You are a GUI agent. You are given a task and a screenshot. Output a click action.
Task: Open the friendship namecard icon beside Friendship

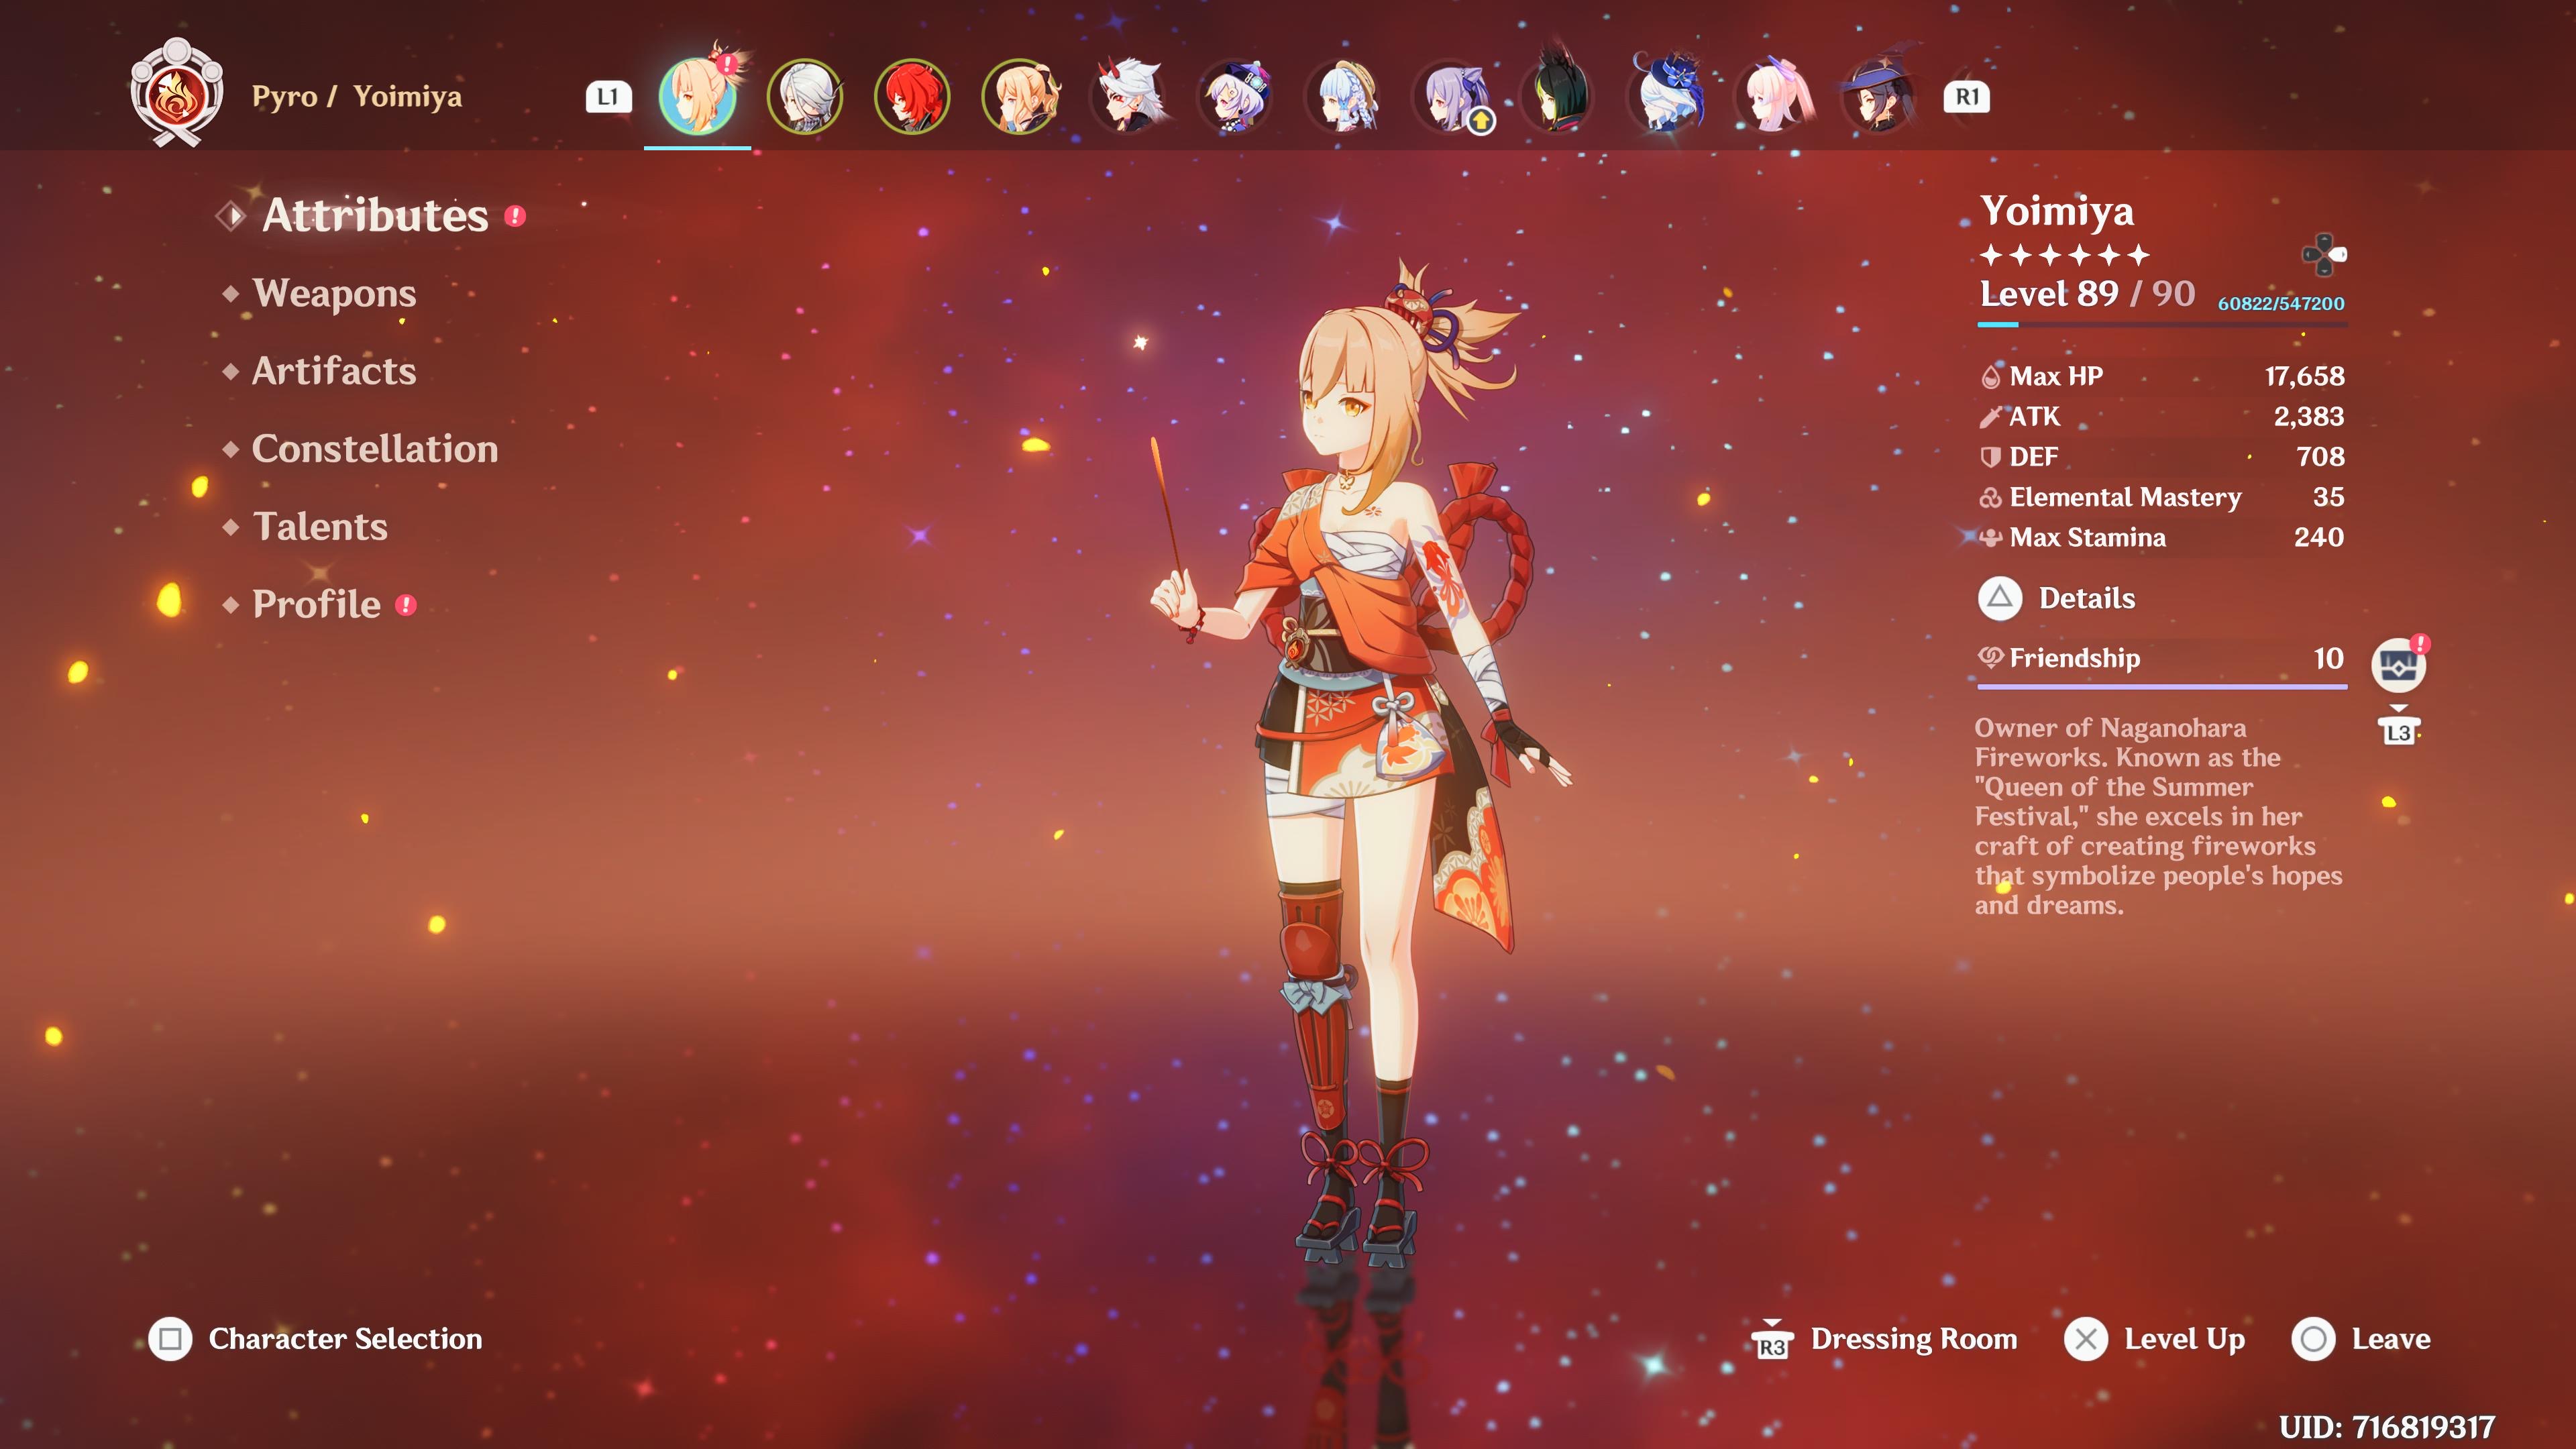point(2398,664)
